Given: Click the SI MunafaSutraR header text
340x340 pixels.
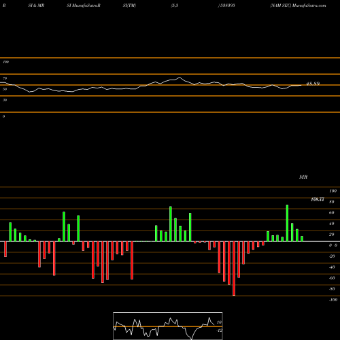Looking at the screenshot, I should pos(84,5).
